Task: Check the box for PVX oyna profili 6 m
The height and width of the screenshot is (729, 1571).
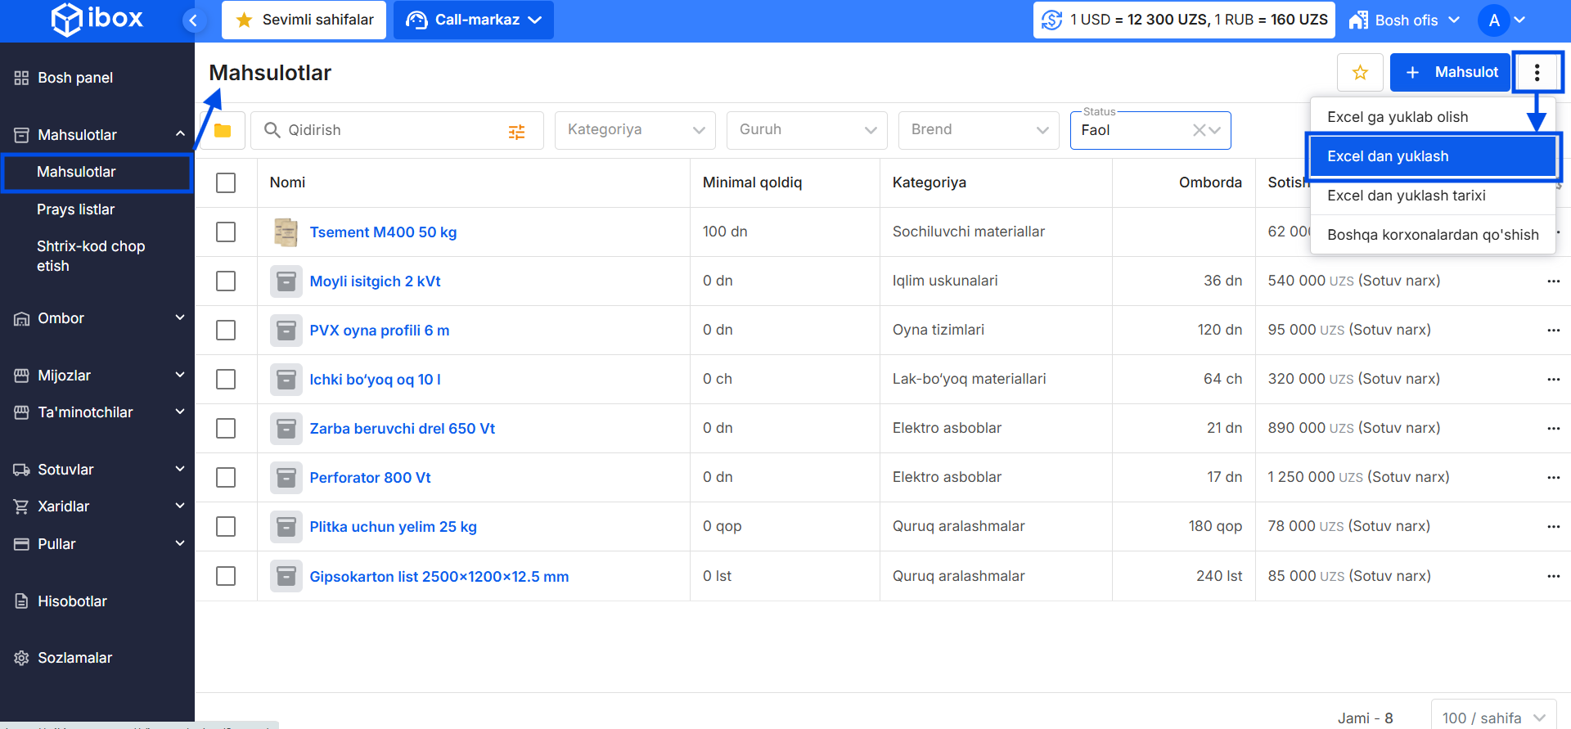Action: point(226,331)
